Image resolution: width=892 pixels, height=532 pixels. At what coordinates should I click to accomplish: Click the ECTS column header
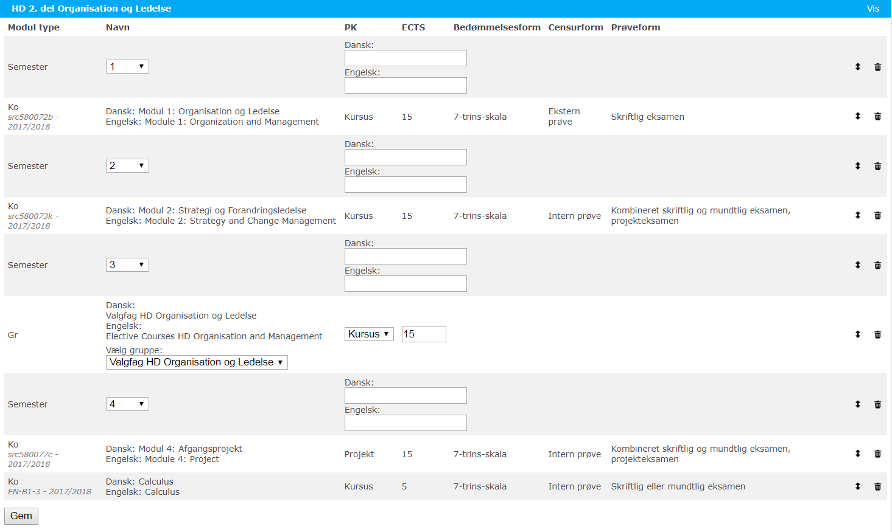[413, 27]
